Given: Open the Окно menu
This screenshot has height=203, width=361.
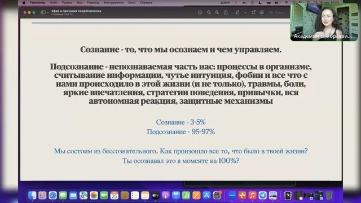Looking at the screenshot, I should coord(131,2).
